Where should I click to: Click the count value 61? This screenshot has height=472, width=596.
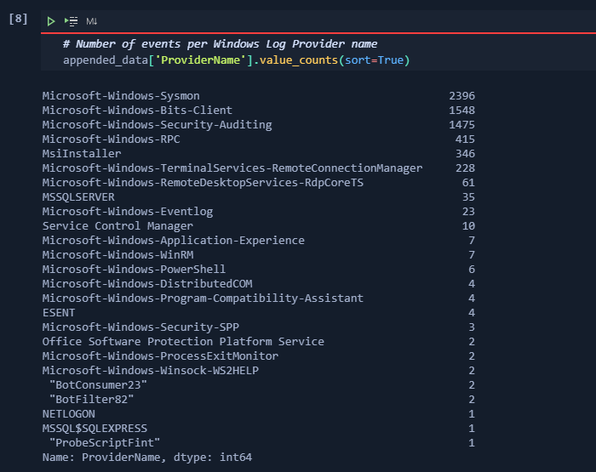click(468, 182)
